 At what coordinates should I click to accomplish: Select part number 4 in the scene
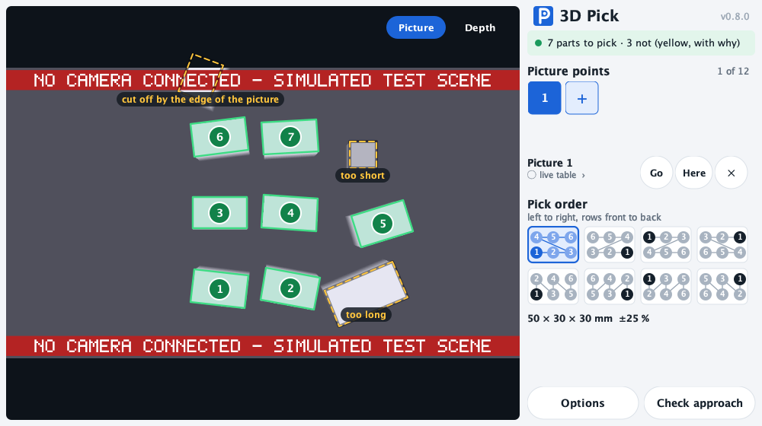click(x=290, y=212)
